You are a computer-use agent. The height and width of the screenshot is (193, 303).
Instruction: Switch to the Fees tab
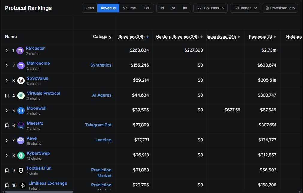(90, 8)
